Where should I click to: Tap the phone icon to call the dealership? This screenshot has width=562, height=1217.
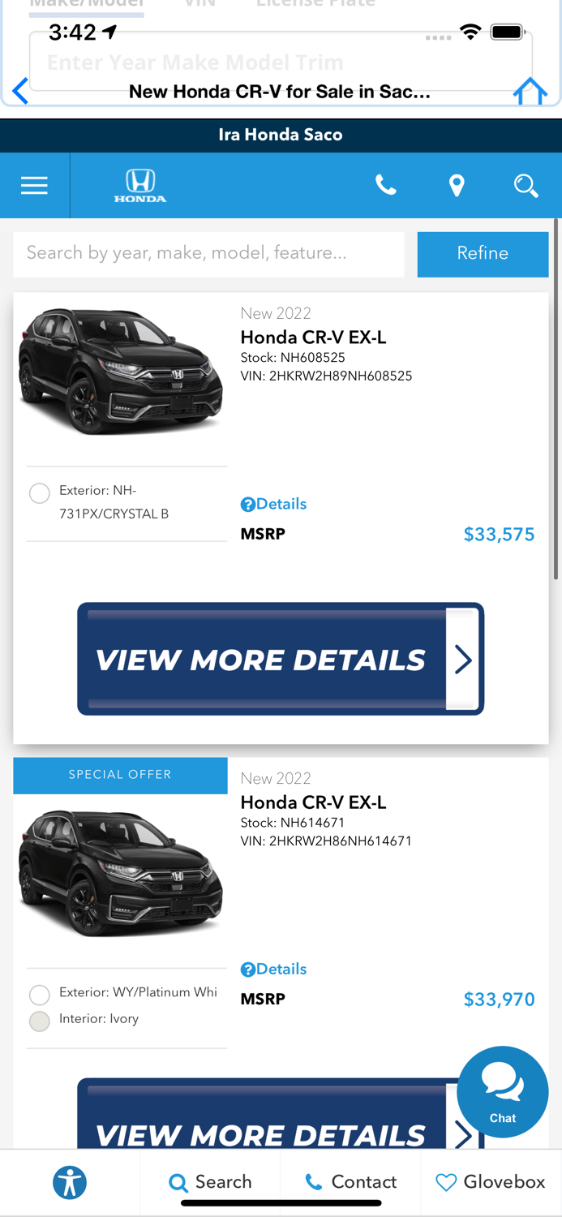pyautogui.click(x=386, y=185)
